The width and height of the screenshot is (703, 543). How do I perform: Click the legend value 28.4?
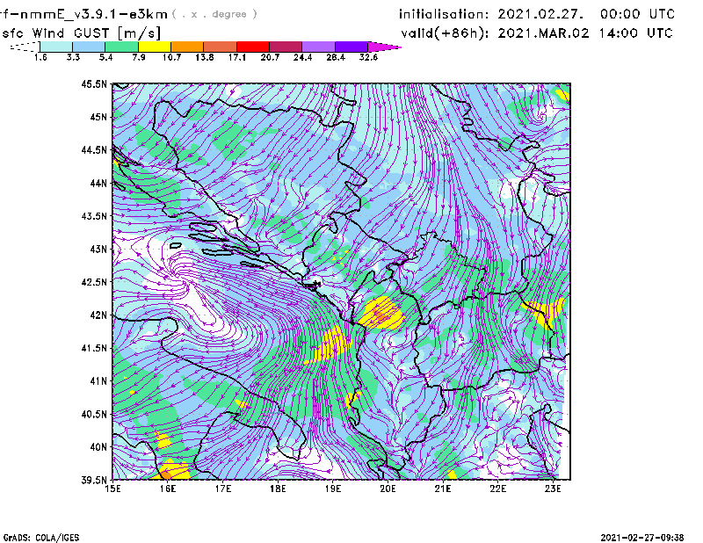[336, 57]
